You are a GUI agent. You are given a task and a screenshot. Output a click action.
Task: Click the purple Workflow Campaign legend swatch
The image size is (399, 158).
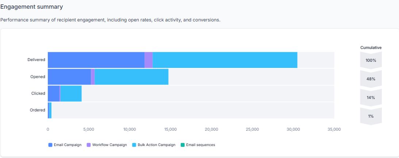(89, 145)
